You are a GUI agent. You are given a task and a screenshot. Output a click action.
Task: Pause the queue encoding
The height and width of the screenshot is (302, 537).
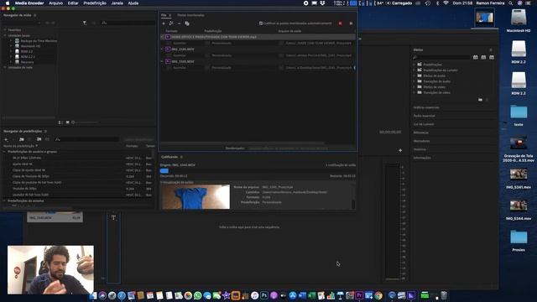point(351,23)
